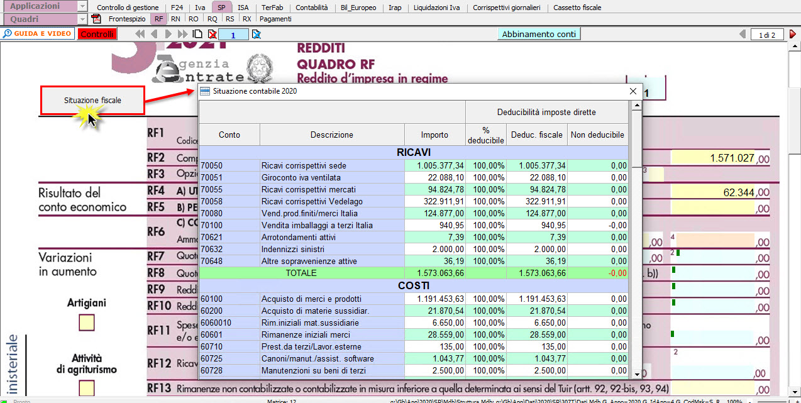Delete the module with the red X page icon
The height and width of the screenshot is (403, 801).
point(213,34)
